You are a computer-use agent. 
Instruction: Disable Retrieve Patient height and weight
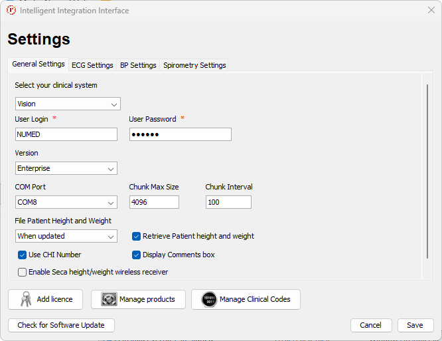(137, 236)
